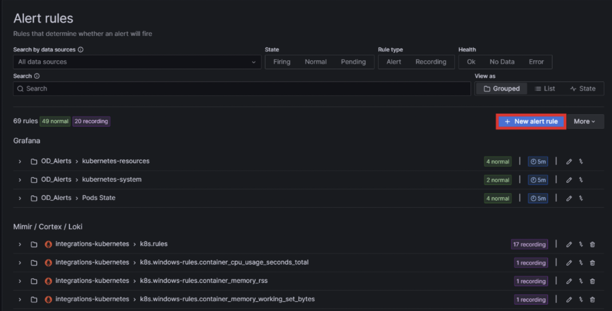Viewport: 612px width, 311px height.
Task: Click manage permissions icon in kubernetes-system row
Action: click(x=581, y=180)
